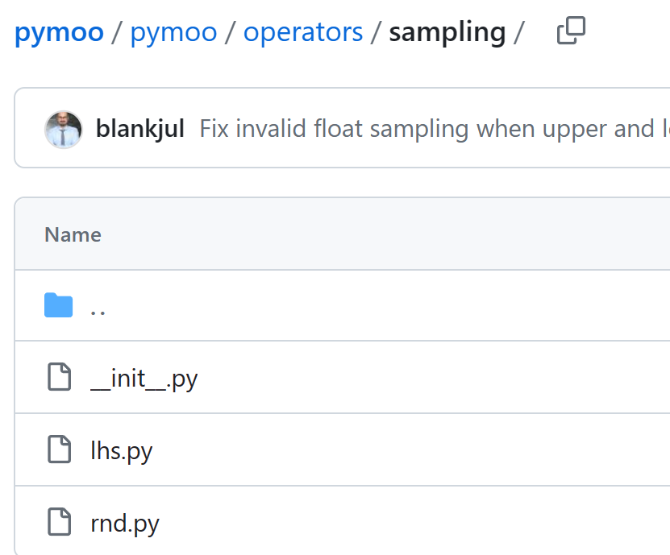
Task: Click the file icon next to rnd.py
Action: coord(59,522)
